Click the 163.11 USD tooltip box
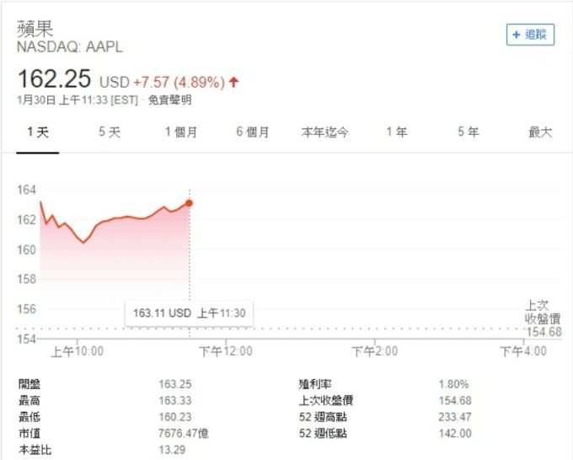 [x=189, y=313]
